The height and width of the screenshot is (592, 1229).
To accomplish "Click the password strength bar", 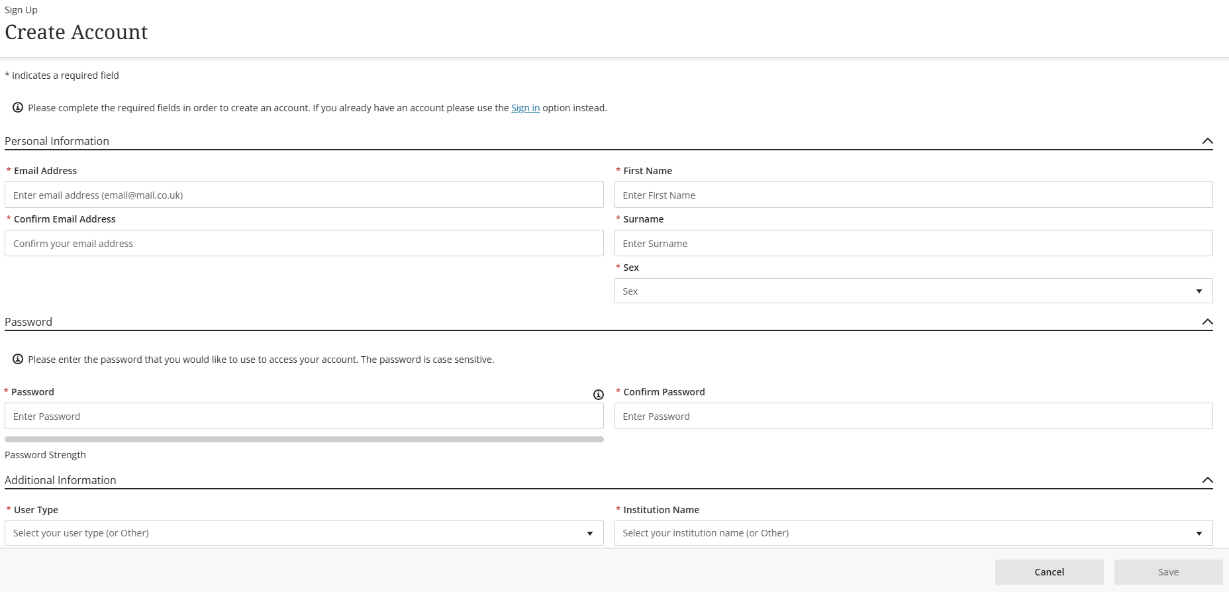I will [x=304, y=439].
